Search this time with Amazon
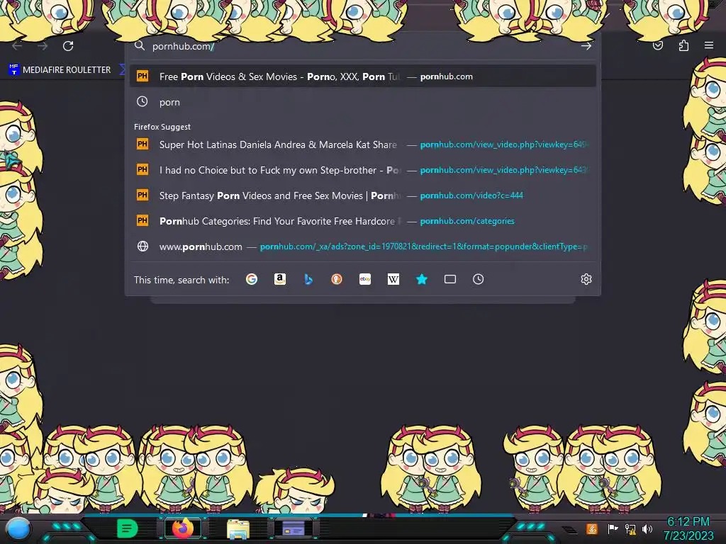 279,279
